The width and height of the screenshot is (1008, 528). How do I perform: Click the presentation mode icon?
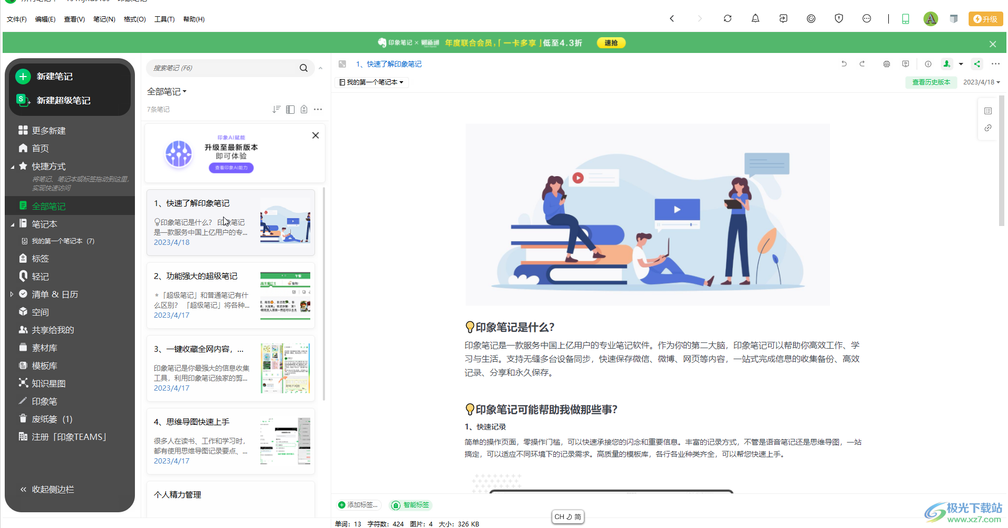click(906, 64)
